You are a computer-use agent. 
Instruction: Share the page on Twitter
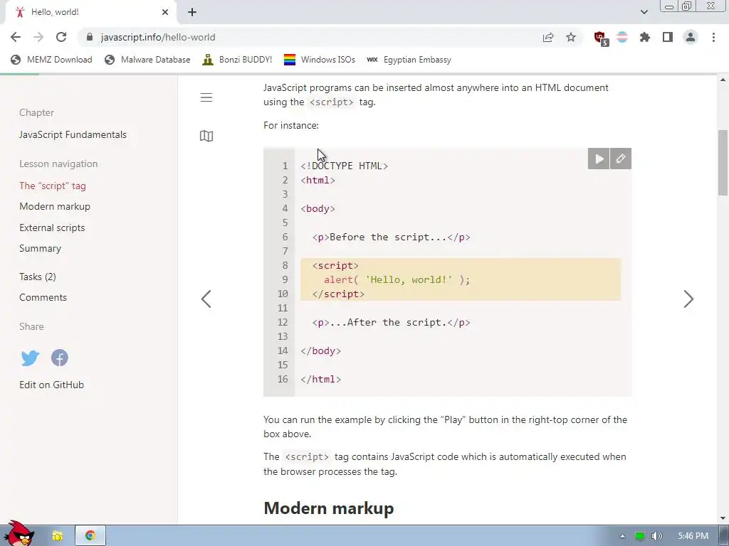pyautogui.click(x=30, y=358)
